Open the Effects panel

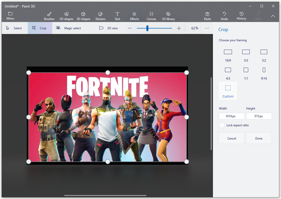(134, 16)
